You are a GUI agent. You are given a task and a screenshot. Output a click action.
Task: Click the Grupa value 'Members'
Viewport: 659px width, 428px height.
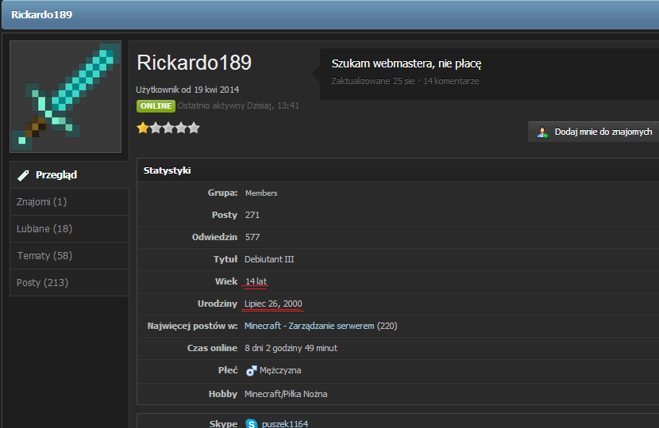(x=261, y=193)
